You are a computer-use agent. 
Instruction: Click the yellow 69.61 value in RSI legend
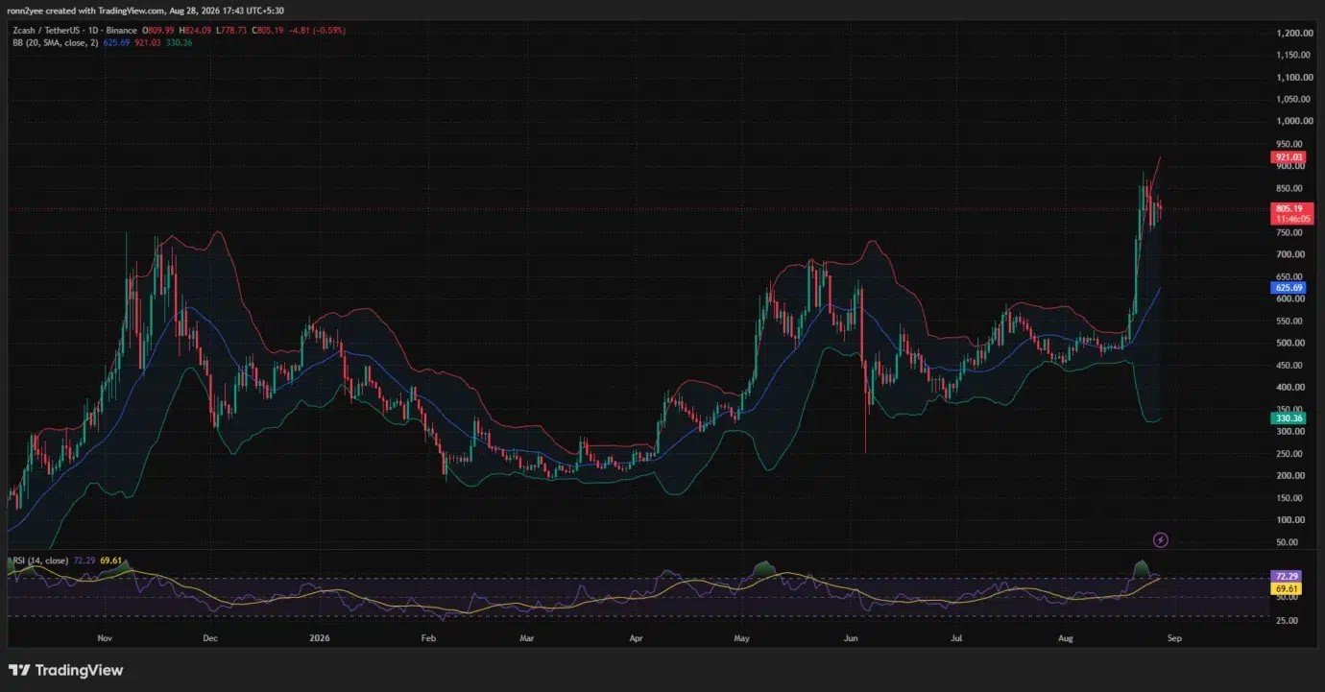(110, 560)
